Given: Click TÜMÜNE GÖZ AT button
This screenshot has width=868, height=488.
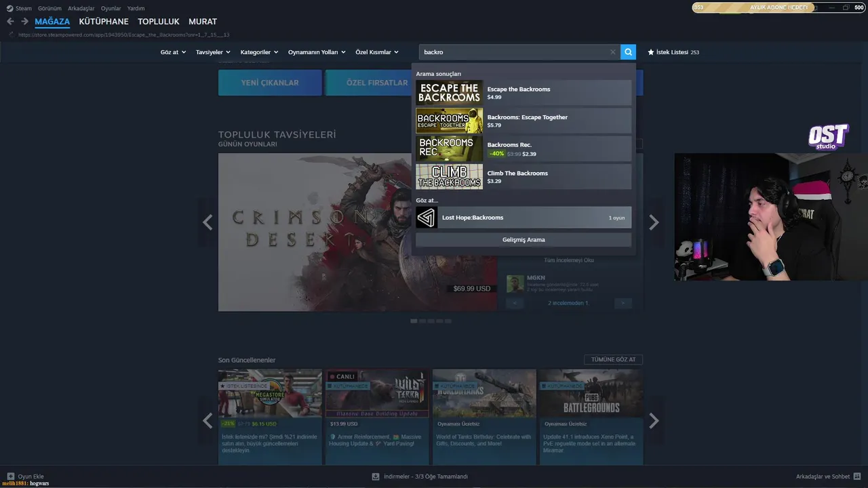Looking at the screenshot, I should [x=613, y=359].
